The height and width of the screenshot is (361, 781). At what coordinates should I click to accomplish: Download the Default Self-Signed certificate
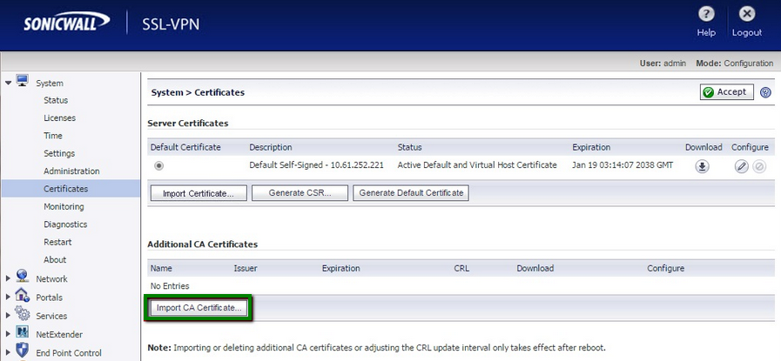pos(703,167)
